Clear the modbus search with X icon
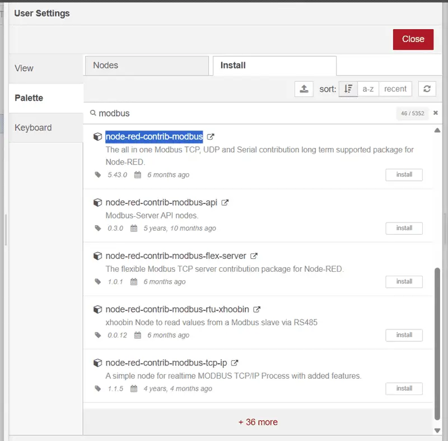The image size is (448, 441). coord(436,113)
